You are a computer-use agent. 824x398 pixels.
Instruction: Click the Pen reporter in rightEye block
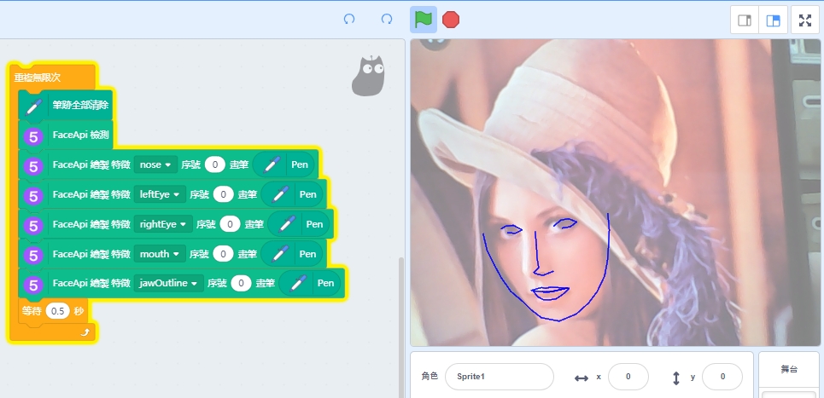pos(314,224)
